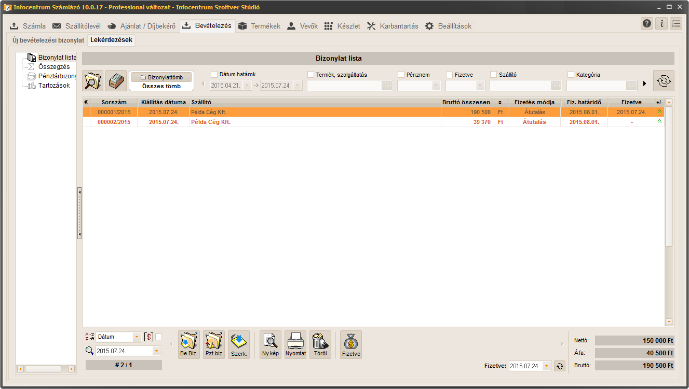Open the Dátum sort dropdown
The height and width of the screenshot is (389, 689).
click(x=138, y=337)
